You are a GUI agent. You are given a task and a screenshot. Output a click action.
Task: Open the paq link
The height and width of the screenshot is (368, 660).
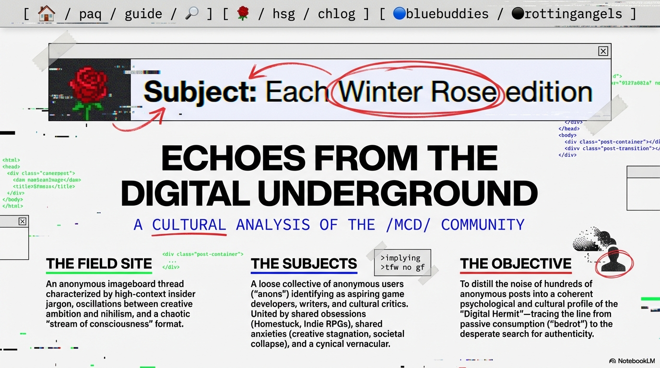[x=90, y=14]
